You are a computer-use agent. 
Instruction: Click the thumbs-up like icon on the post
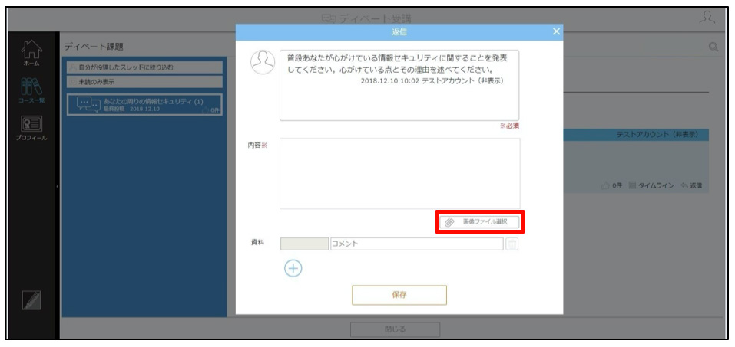click(605, 185)
